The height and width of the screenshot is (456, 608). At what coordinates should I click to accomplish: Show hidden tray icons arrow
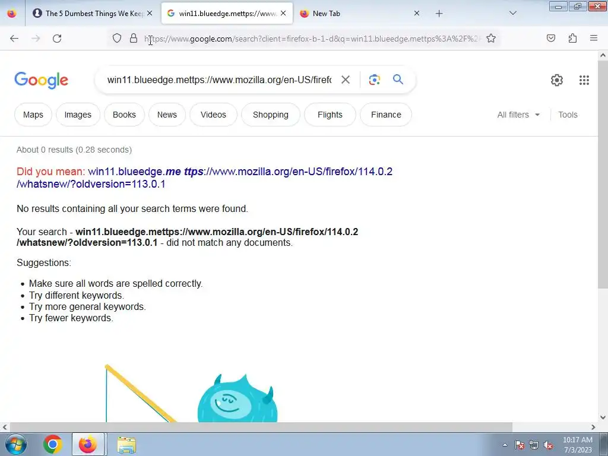click(505, 445)
